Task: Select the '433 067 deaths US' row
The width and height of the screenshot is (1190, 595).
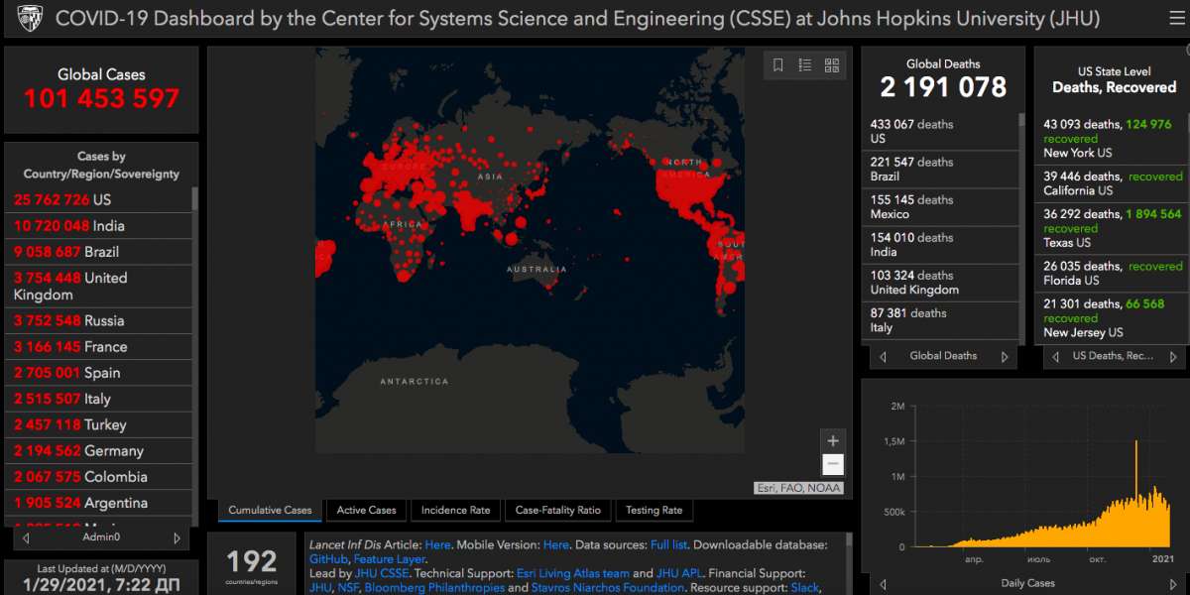Action: click(939, 132)
